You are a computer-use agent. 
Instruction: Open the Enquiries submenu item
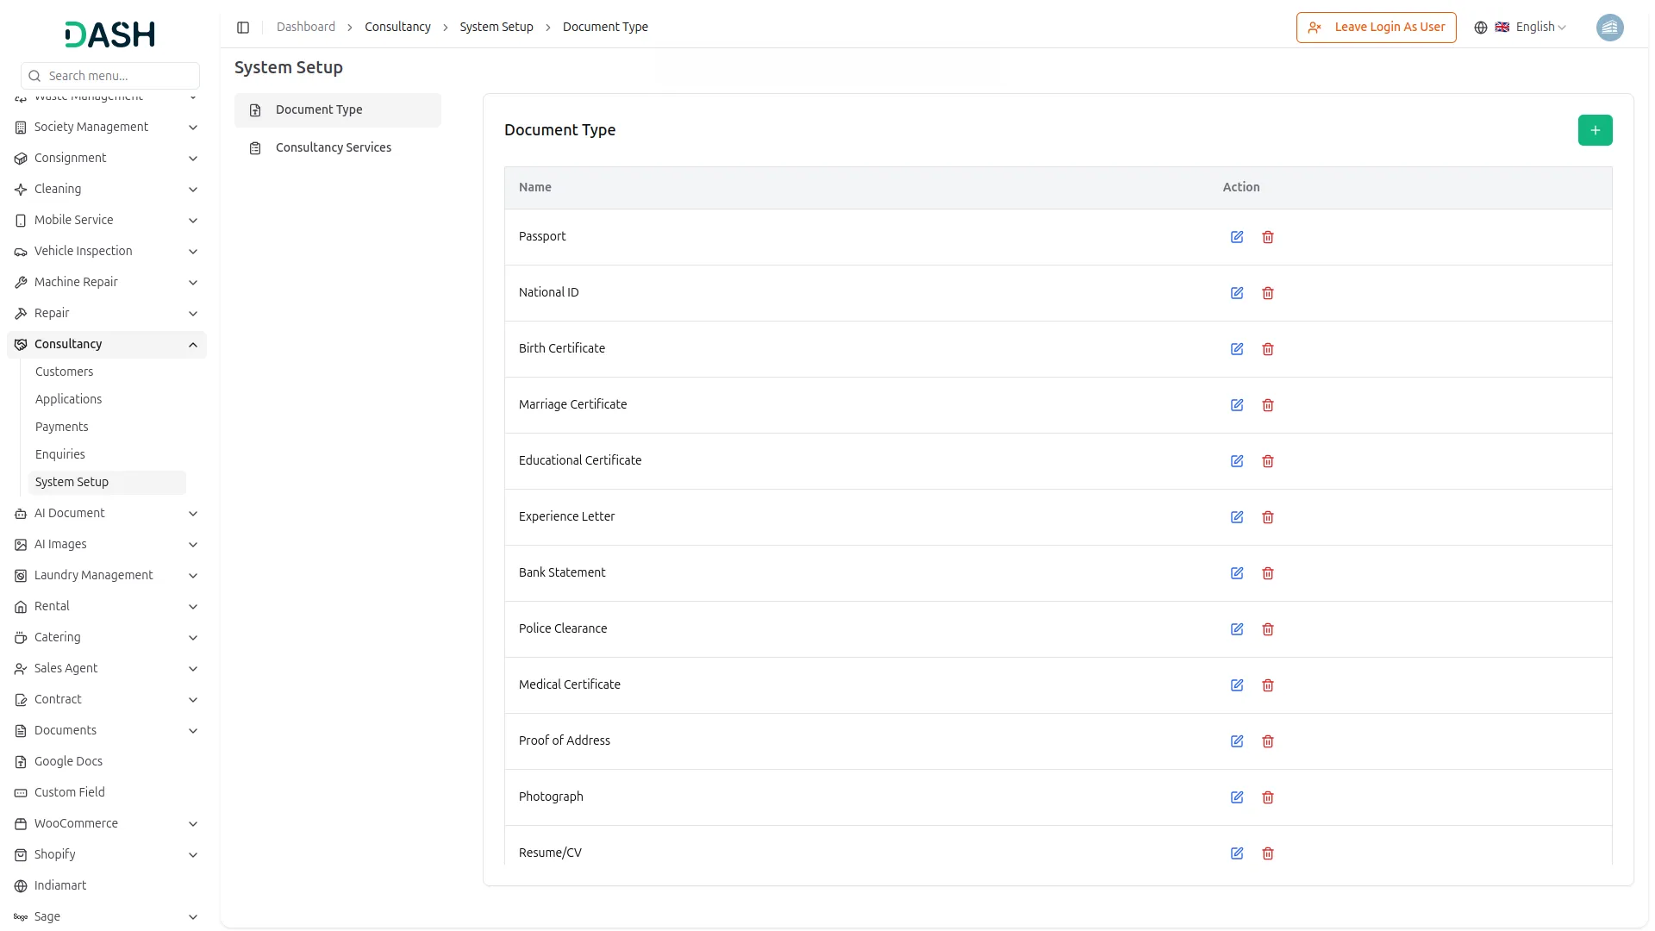pyautogui.click(x=60, y=454)
